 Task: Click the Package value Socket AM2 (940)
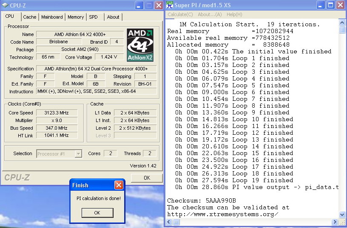click(80, 49)
